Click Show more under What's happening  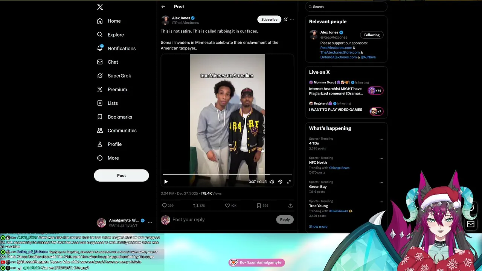pyautogui.click(x=318, y=227)
